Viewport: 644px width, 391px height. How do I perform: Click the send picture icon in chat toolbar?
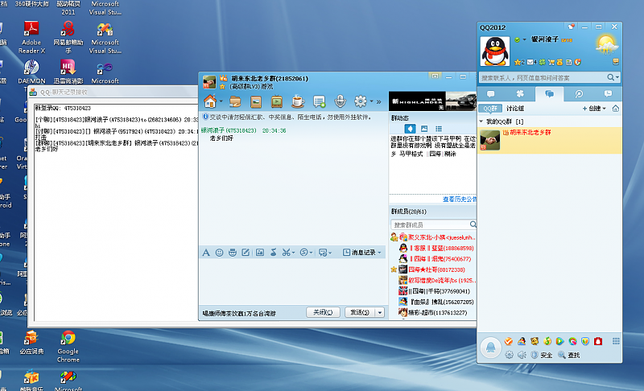point(260,253)
